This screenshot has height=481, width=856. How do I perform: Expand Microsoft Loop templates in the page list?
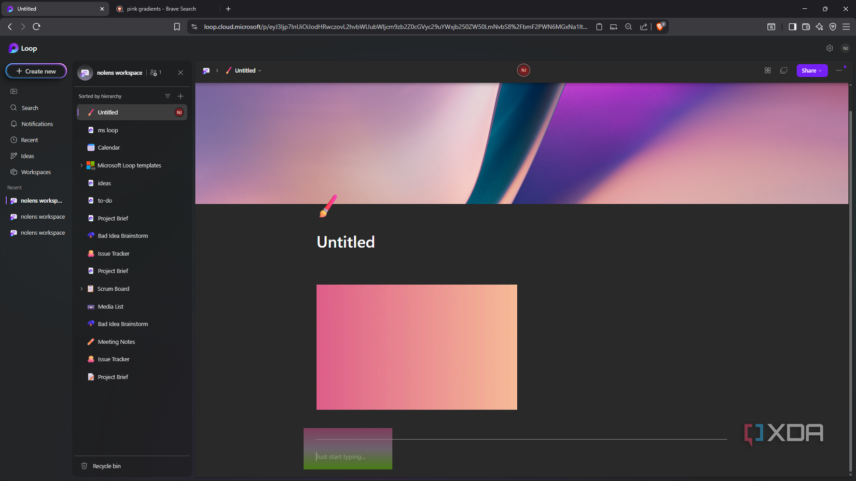(x=81, y=165)
